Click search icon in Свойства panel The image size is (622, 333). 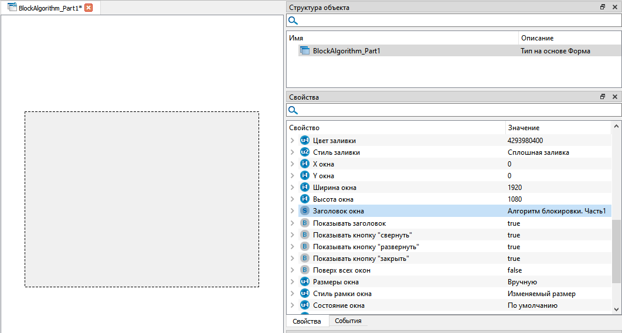coord(293,110)
